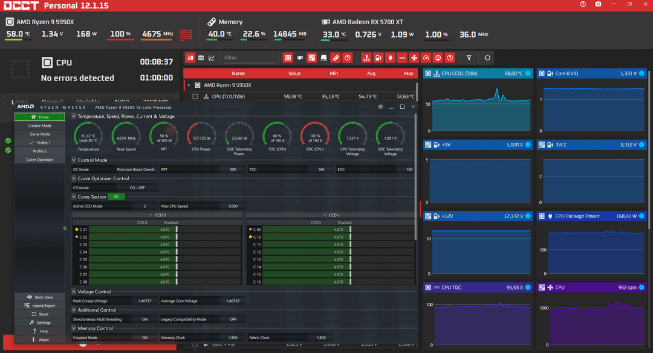Toggle the Cores Section OC switch
653x353 pixels.
click(116, 197)
